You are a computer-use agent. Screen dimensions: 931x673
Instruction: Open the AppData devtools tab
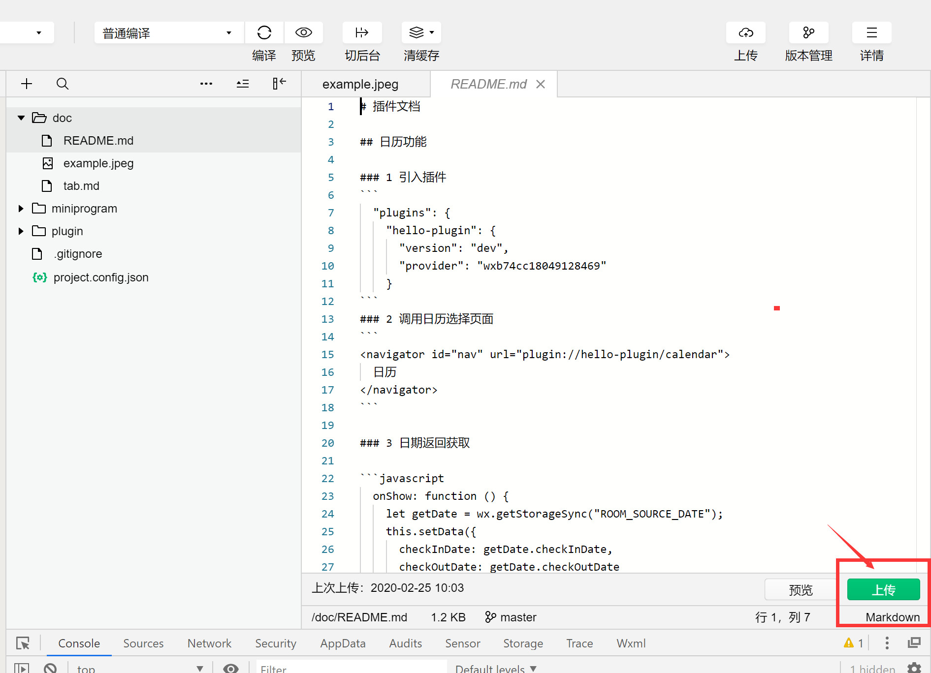343,643
